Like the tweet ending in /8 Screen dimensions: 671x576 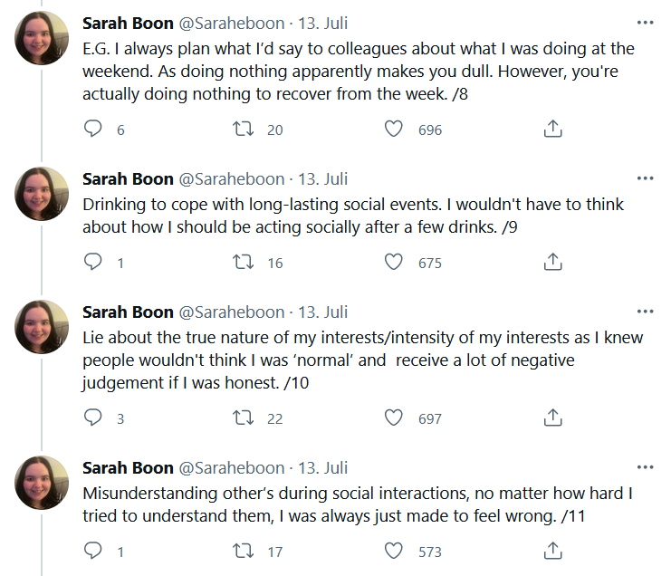(393, 130)
